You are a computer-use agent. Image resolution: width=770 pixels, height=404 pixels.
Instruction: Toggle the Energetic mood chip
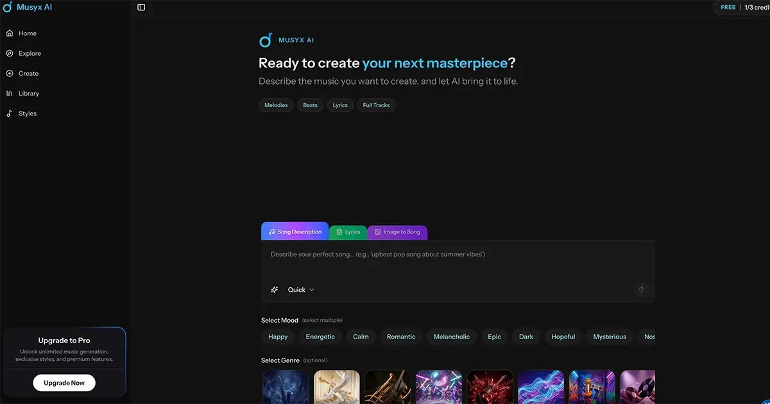[x=320, y=337]
